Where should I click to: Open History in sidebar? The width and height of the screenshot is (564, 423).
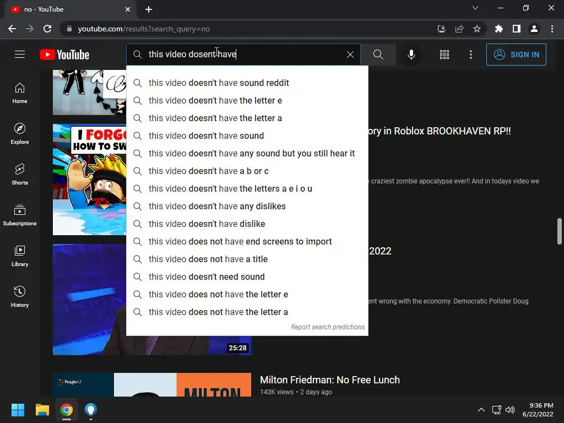point(20,296)
